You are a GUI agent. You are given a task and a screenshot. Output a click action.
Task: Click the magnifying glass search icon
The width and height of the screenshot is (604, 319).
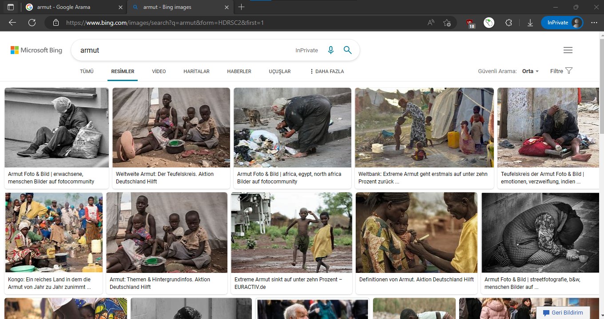[x=348, y=50]
